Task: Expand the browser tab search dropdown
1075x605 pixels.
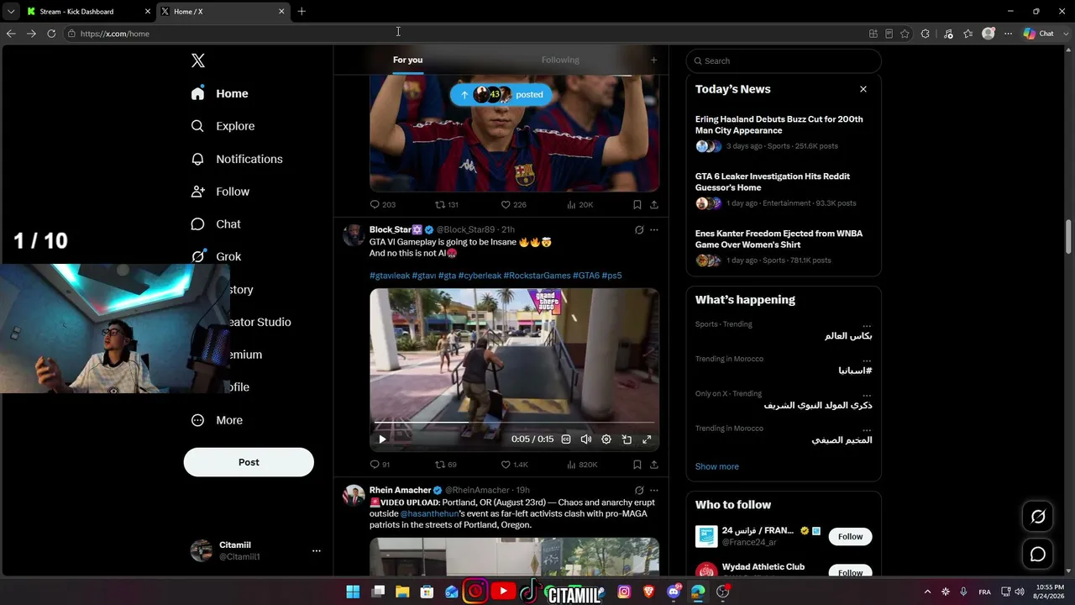Action: 10,12
